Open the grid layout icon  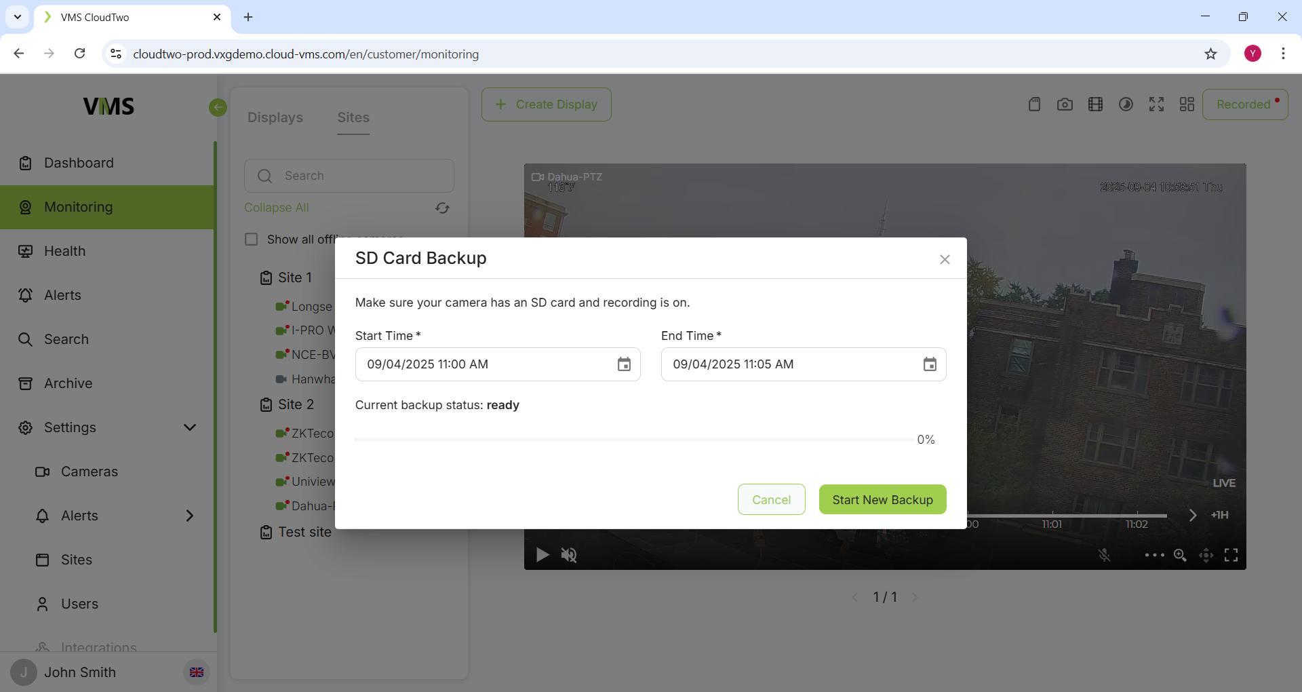point(1187,104)
